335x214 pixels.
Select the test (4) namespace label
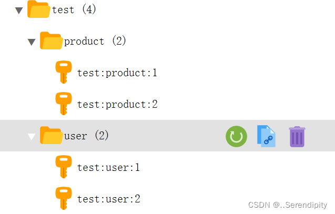74,9
